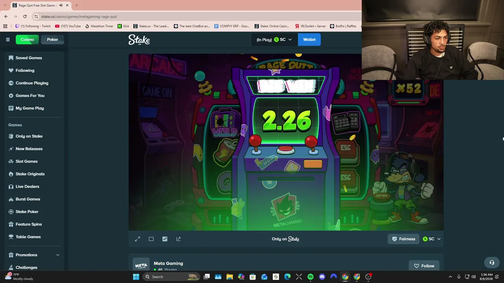Switch to the Casino tab
The height and width of the screenshot is (283, 504).
(27, 39)
